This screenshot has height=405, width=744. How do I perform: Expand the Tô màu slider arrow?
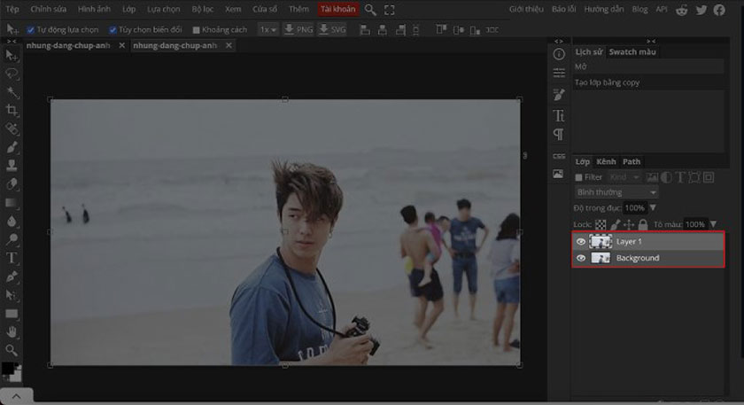click(713, 224)
